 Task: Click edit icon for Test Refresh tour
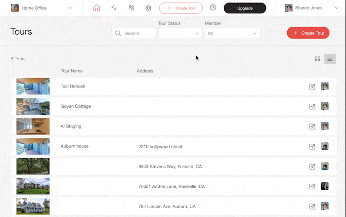click(312, 87)
